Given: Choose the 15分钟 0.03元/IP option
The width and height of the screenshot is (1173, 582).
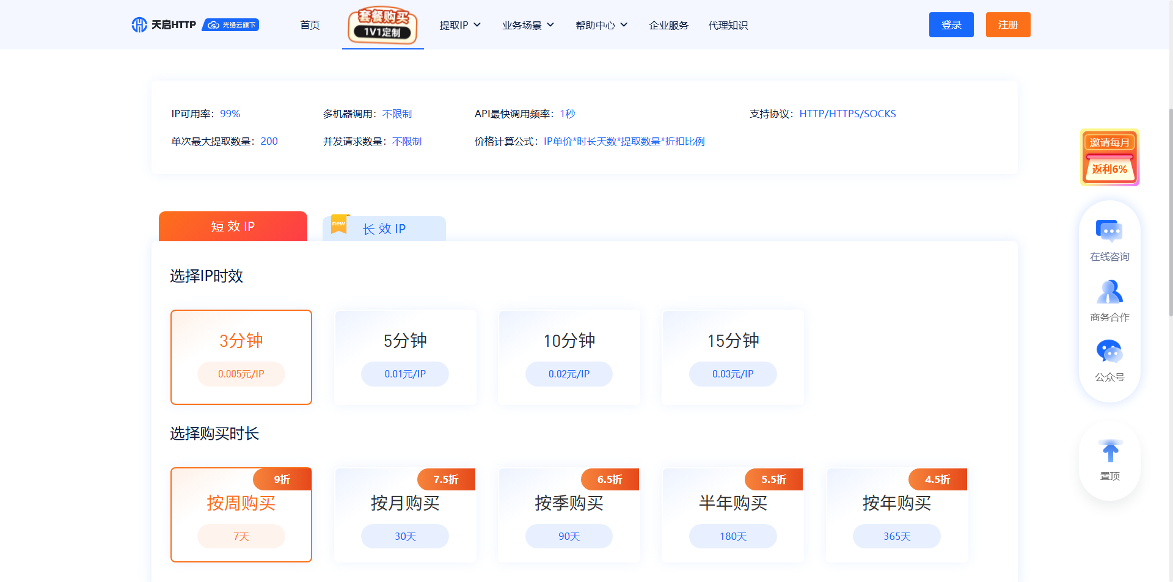Looking at the screenshot, I should pos(733,357).
